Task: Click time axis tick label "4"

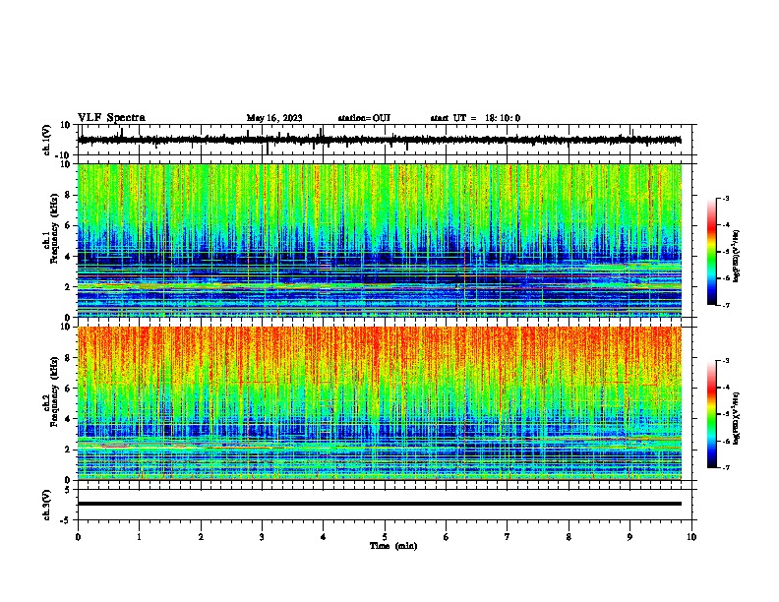Action: pyautogui.click(x=324, y=537)
